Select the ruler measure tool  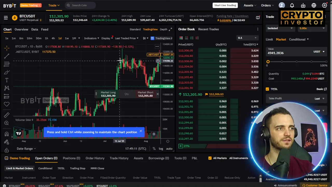(x=7, y=115)
